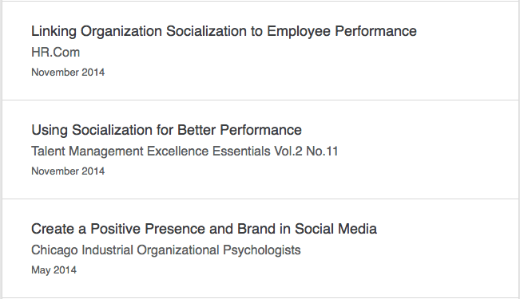Select November 2014 date under Talent Management
Viewport: 520px width, 299px height.
(68, 171)
